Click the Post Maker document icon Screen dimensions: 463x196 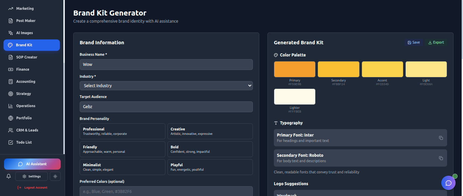click(x=11, y=21)
